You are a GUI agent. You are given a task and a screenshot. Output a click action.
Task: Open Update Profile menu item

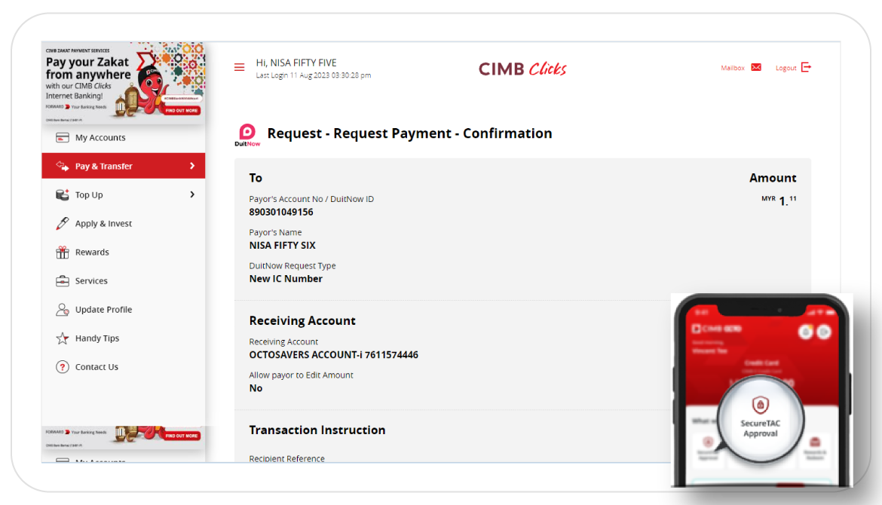(x=103, y=310)
